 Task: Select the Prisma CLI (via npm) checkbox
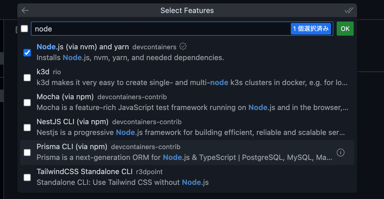pyautogui.click(x=27, y=153)
